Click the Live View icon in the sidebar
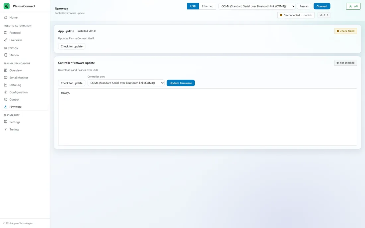The height and width of the screenshot is (228, 365). click(x=6, y=40)
